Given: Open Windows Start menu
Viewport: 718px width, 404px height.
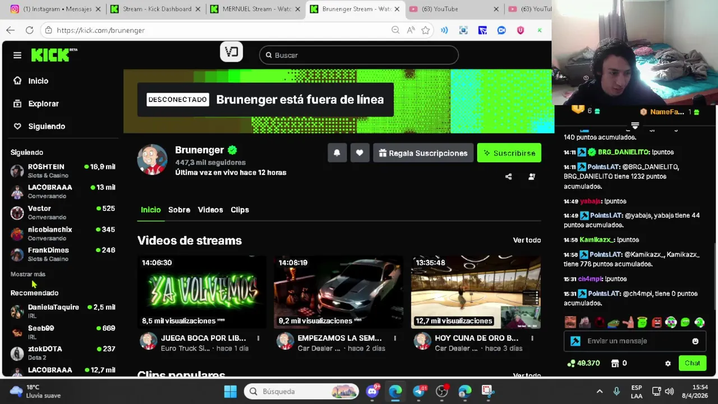Looking at the screenshot, I should (x=231, y=391).
